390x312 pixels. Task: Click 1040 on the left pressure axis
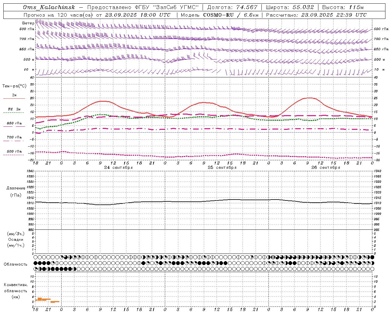click(x=30, y=171)
